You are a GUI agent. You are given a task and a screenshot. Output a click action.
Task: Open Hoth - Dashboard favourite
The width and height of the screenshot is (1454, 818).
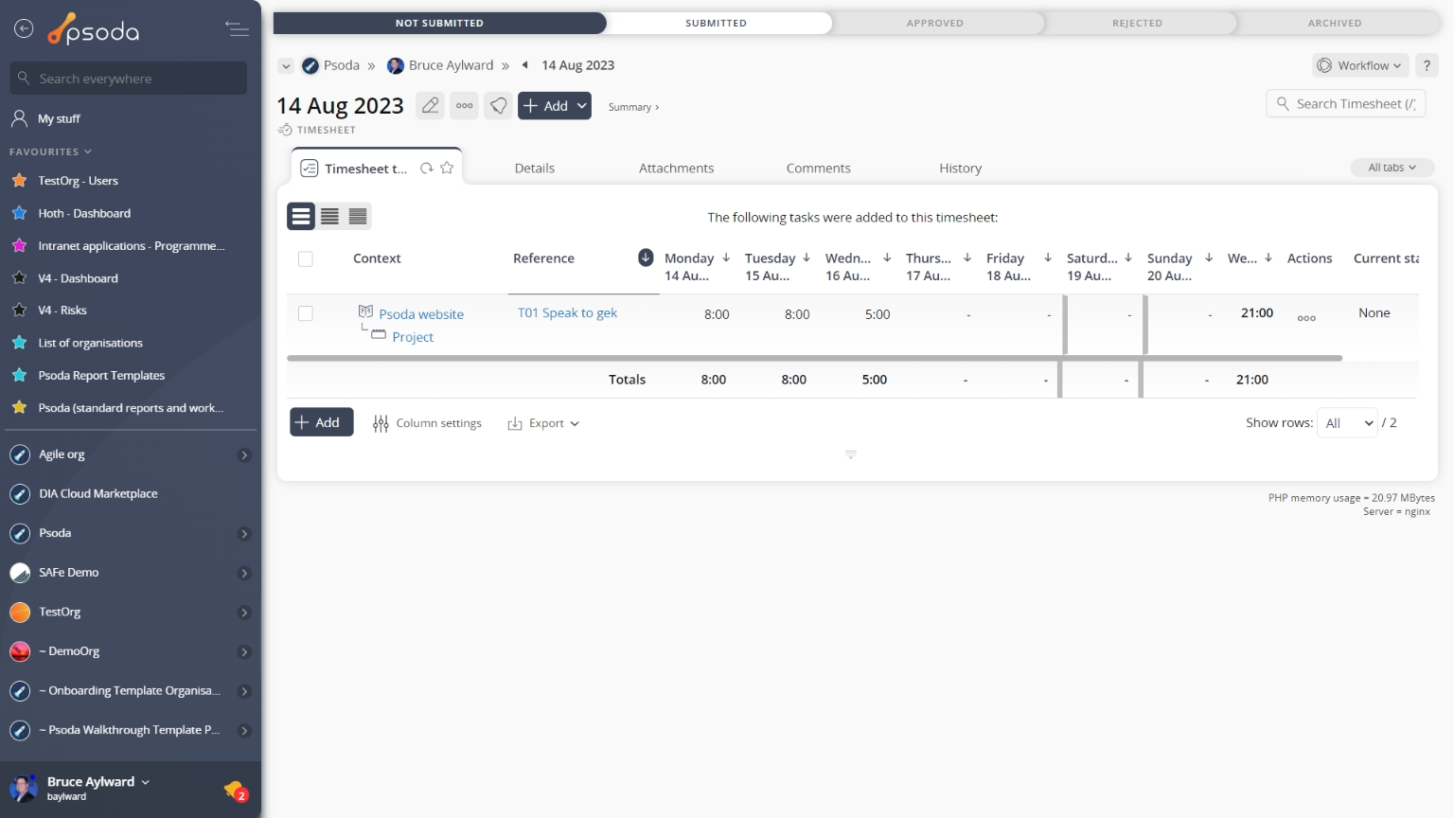[84, 213]
